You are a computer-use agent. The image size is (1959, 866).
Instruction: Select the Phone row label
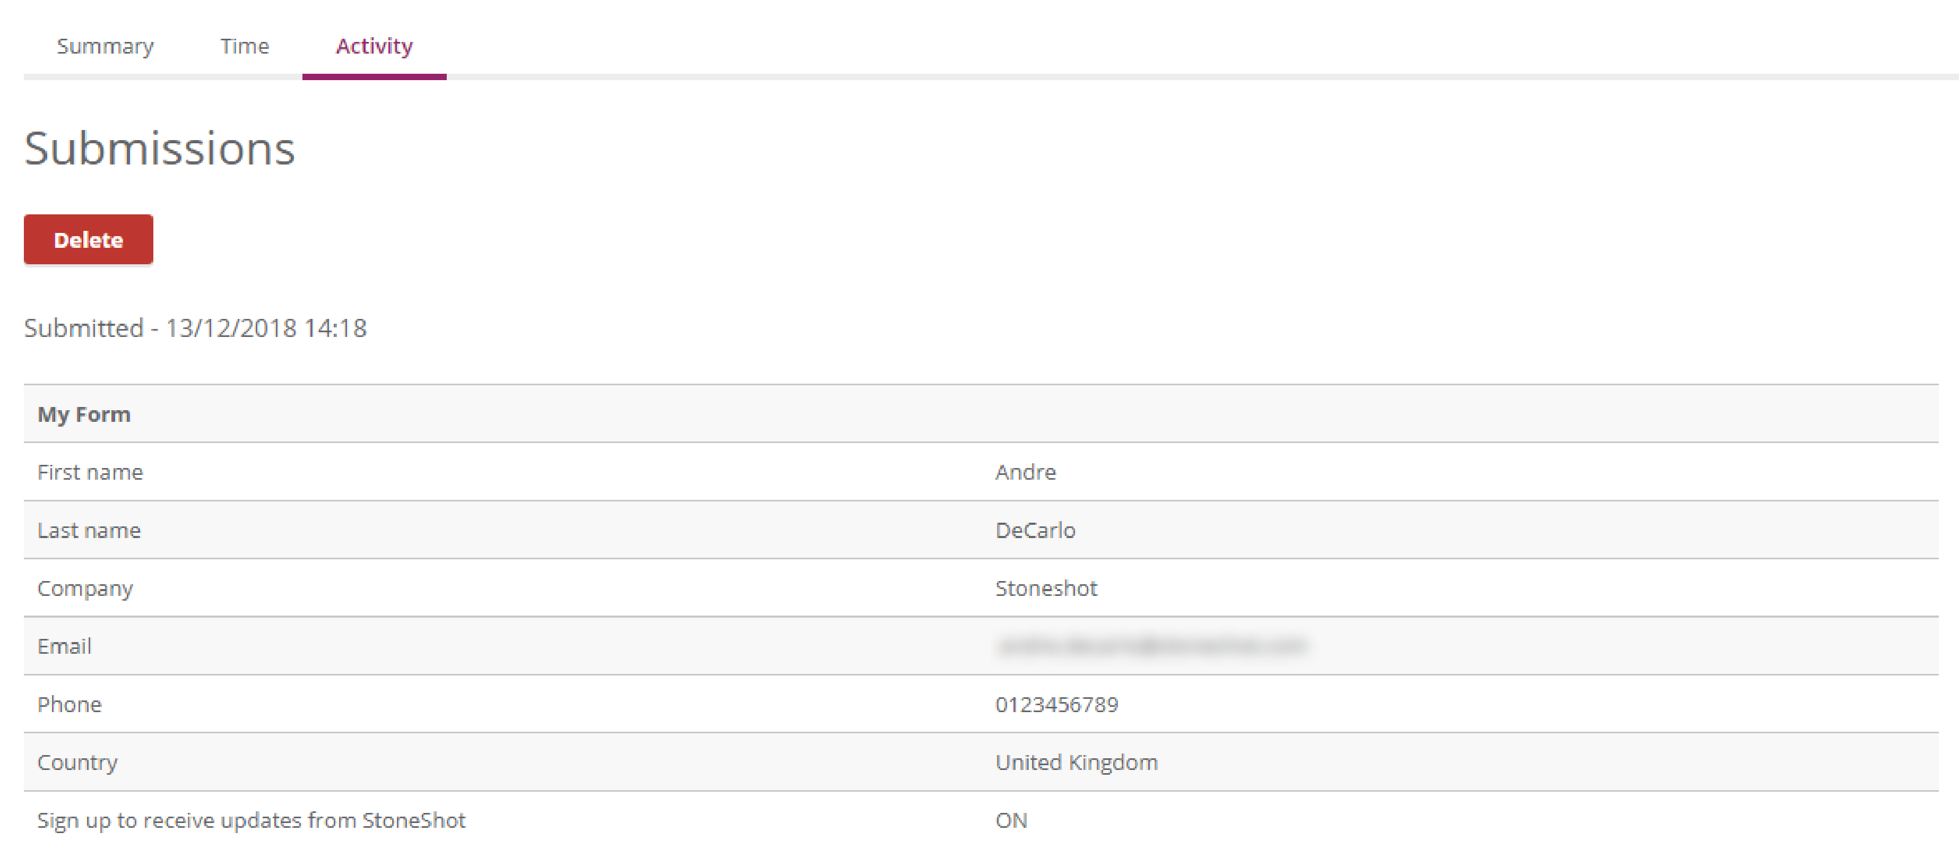tap(69, 705)
